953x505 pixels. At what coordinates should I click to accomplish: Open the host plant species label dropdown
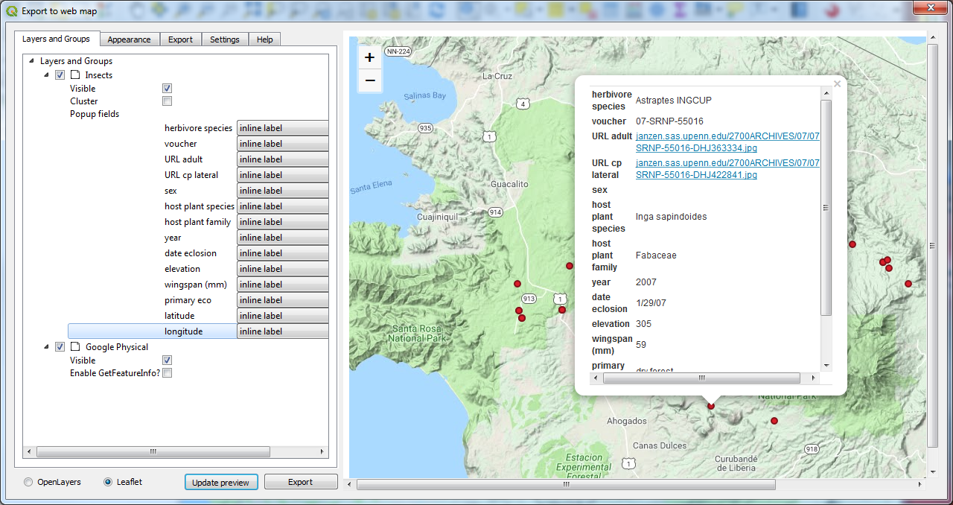coord(282,206)
